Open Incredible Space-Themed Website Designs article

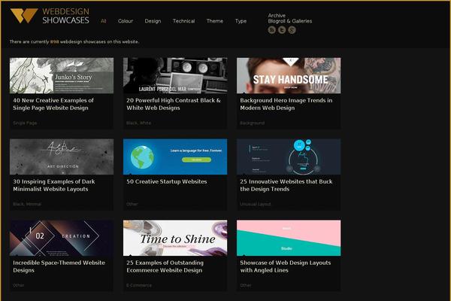(x=59, y=266)
